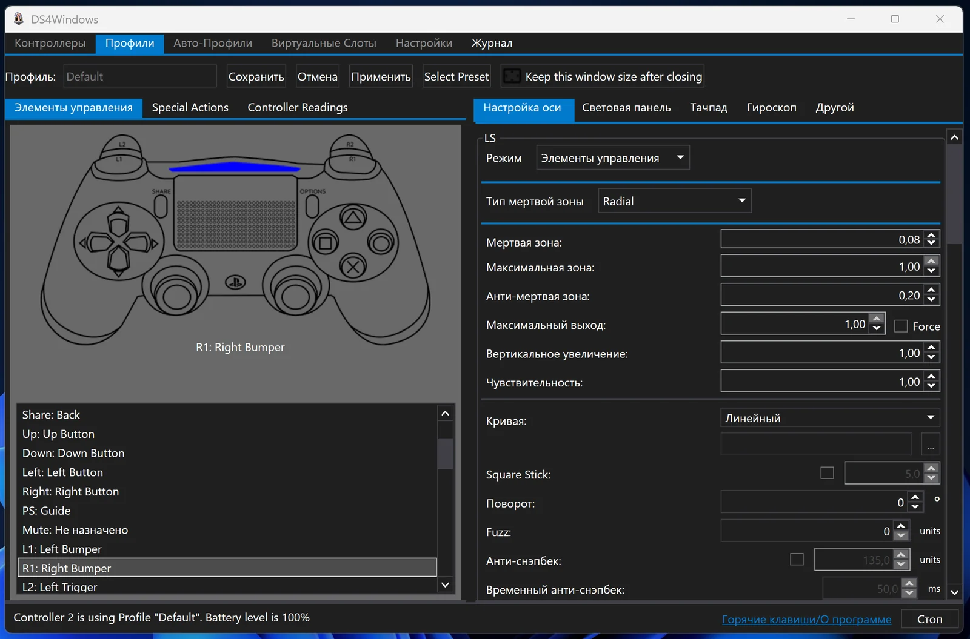The image size is (970, 639).
Task: Increase Мертвая зона value with up arrow
Action: pos(931,234)
